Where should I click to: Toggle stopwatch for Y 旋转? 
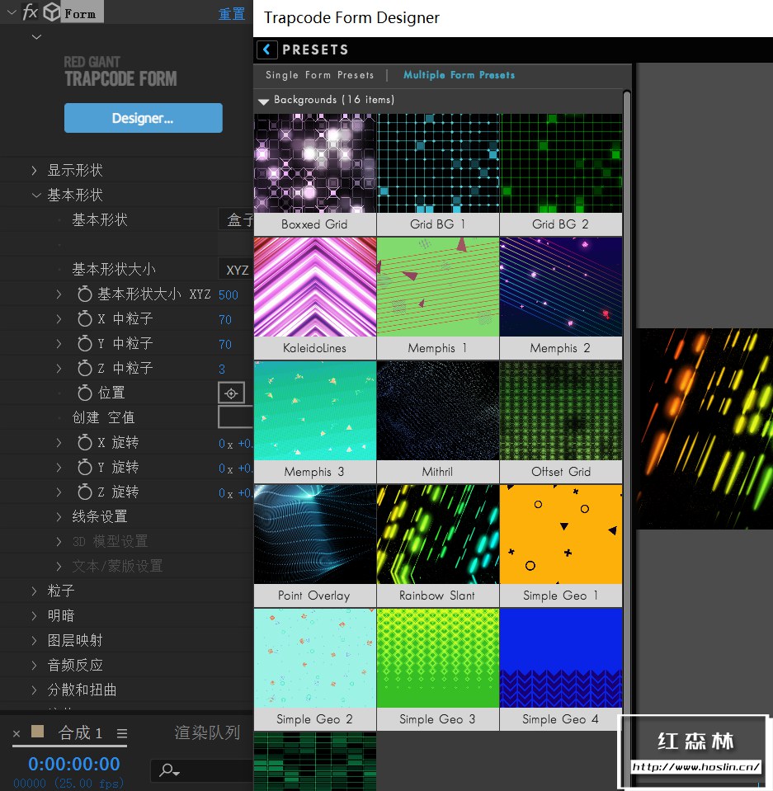click(x=84, y=467)
